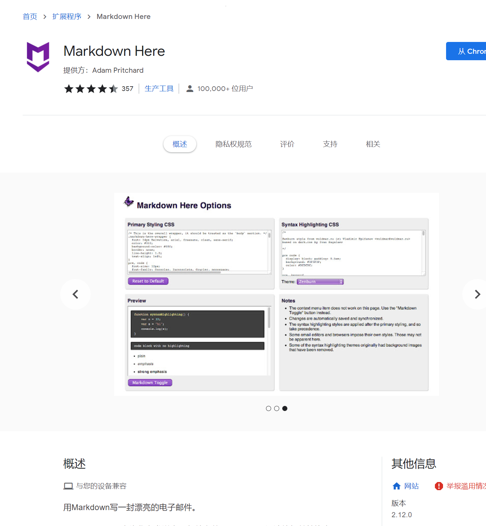
Task: Click the version number 2.12.0
Action: tap(401, 515)
